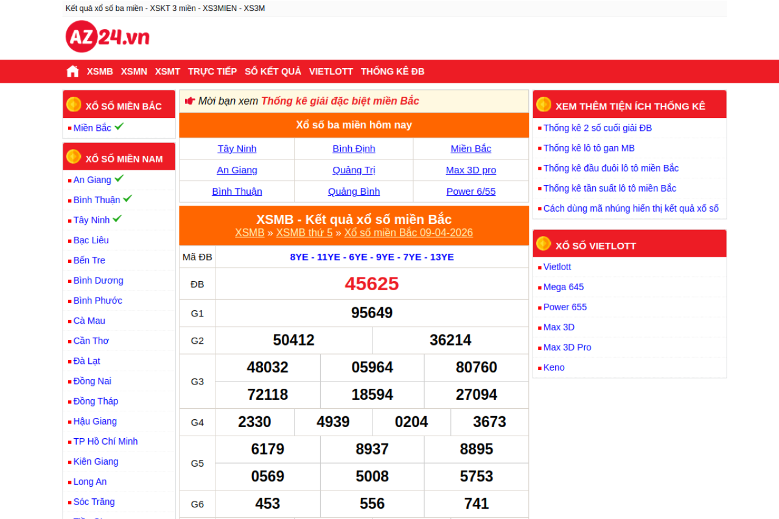Open Power 6/55 results link

pos(470,191)
